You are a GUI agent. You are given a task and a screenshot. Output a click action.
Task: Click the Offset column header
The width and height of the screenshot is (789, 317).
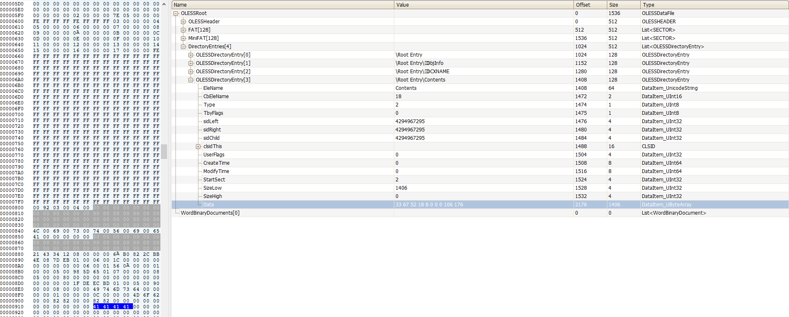[x=591, y=5]
